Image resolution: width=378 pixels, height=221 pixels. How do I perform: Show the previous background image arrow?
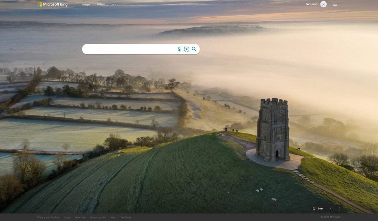pos(331,208)
